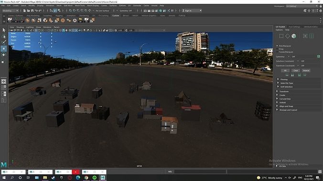Open Microsoft Edge from the taskbar
The width and height of the screenshot is (323, 181).
point(78,178)
